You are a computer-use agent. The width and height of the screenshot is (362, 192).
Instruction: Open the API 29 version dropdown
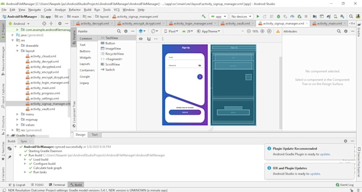[187, 31]
